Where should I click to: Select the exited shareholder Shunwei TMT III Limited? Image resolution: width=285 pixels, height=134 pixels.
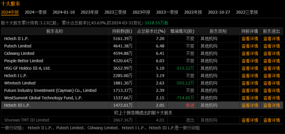[27, 120]
